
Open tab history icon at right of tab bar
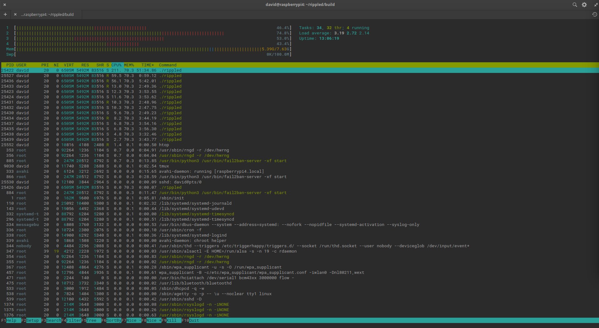pyautogui.click(x=595, y=14)
